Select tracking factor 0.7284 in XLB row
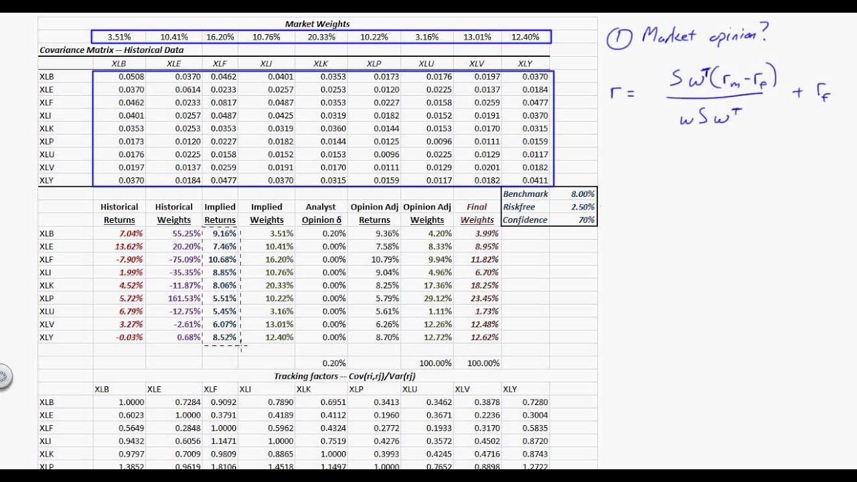 (x=187, y=402)
